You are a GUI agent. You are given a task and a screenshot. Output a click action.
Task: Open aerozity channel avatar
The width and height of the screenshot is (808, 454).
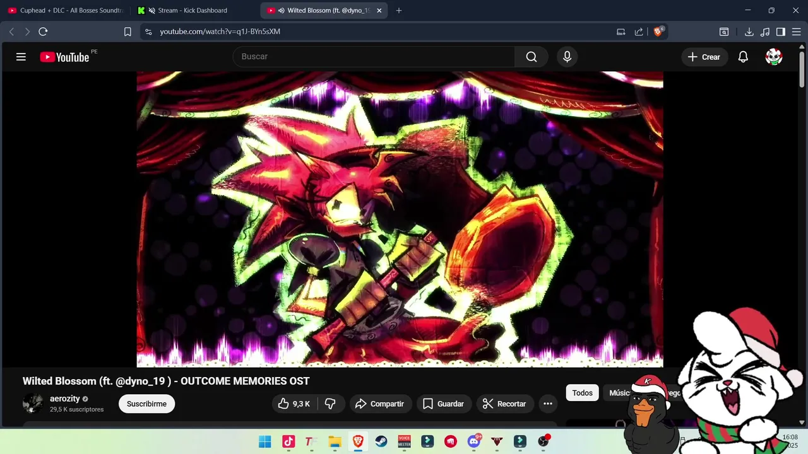point(33,404)
